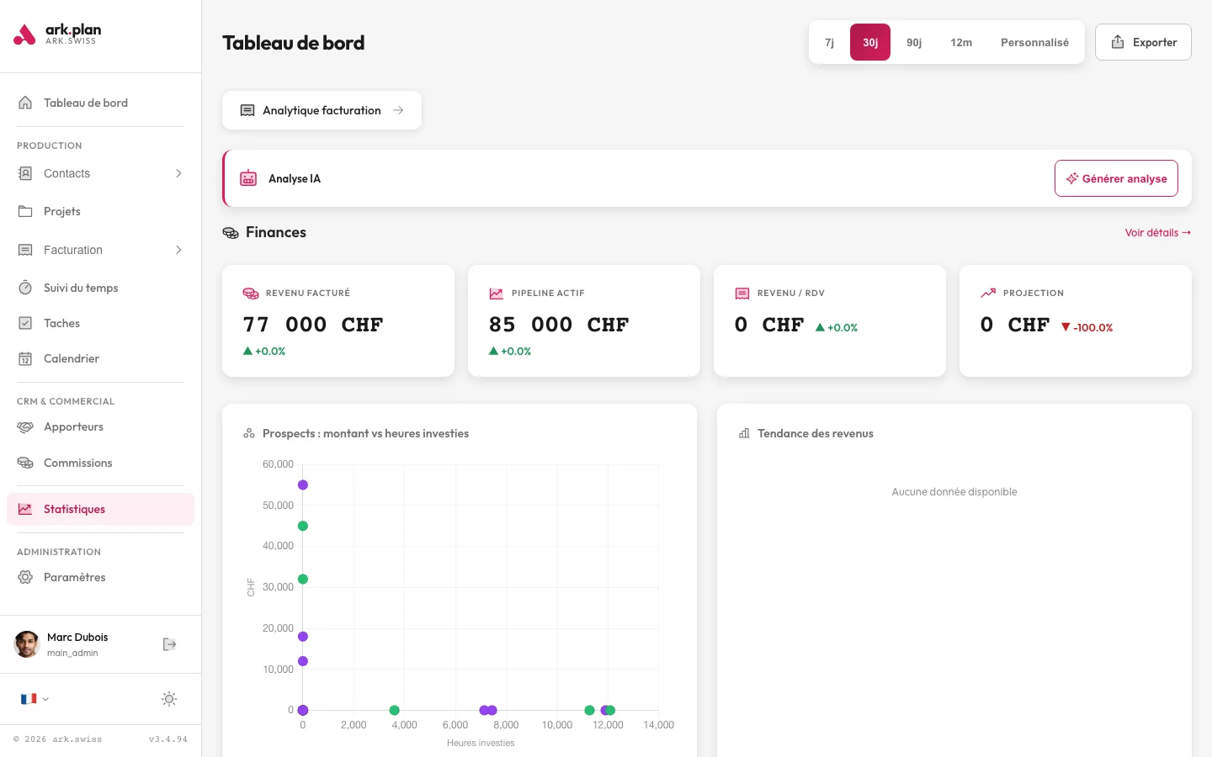This screenshot has height=757, width=1212.
Task: Open Projets in the sidebar
Action: point(62,211)
